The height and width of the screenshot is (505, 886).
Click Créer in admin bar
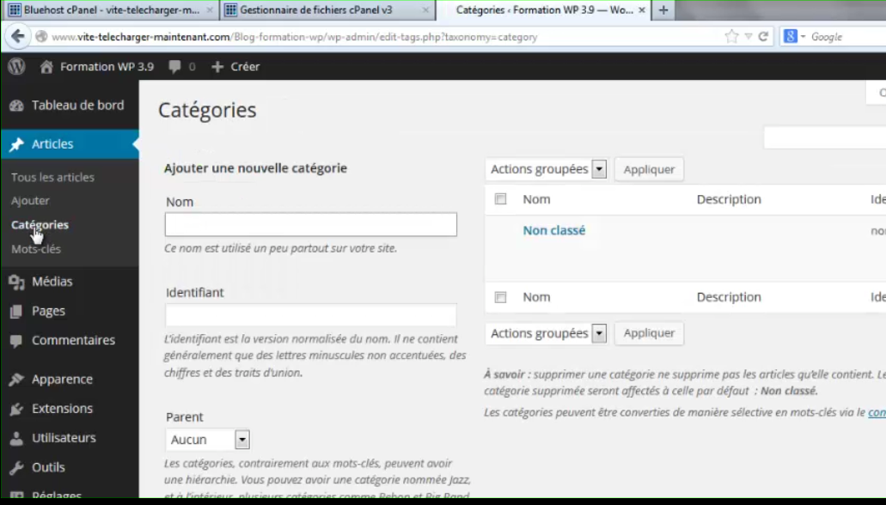coord(245,67)
